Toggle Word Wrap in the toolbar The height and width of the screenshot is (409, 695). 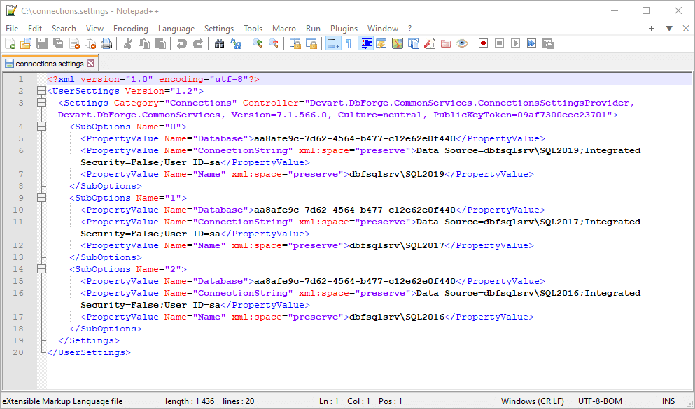click(333, 43)
